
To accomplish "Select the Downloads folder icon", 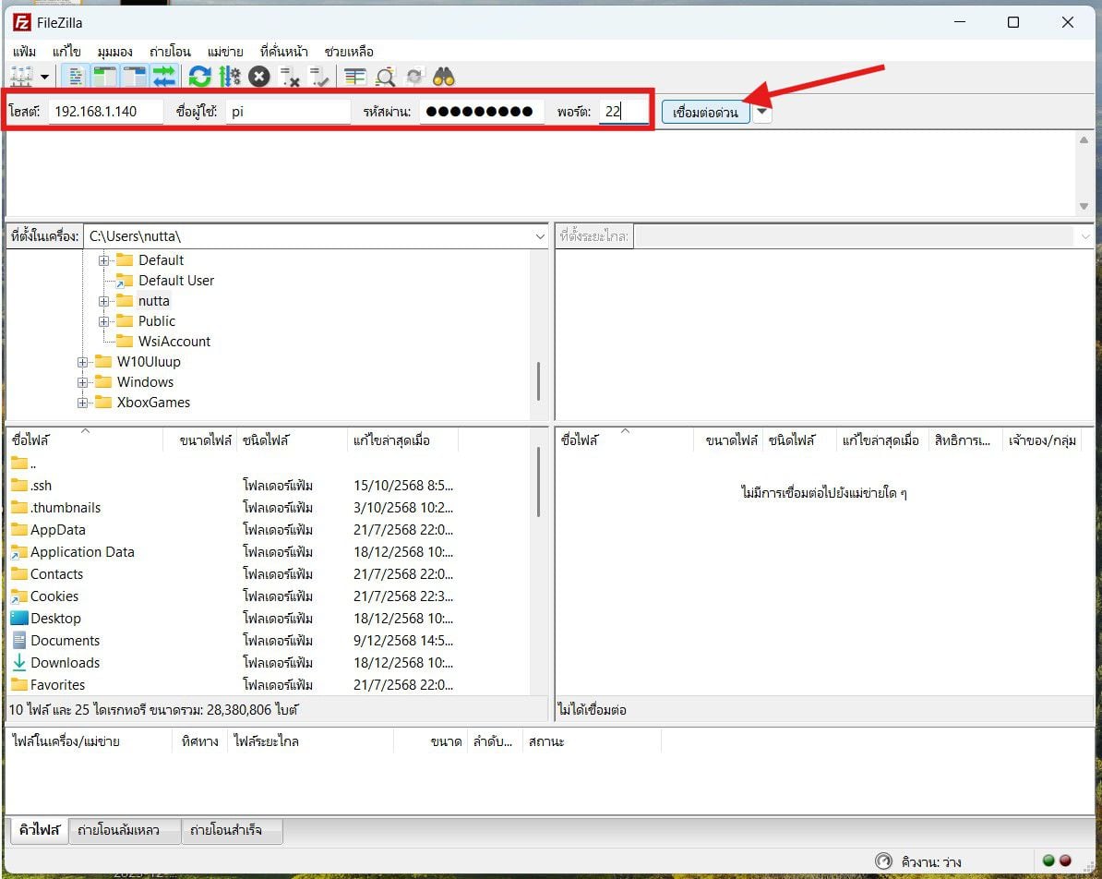I will click(19, 662).
